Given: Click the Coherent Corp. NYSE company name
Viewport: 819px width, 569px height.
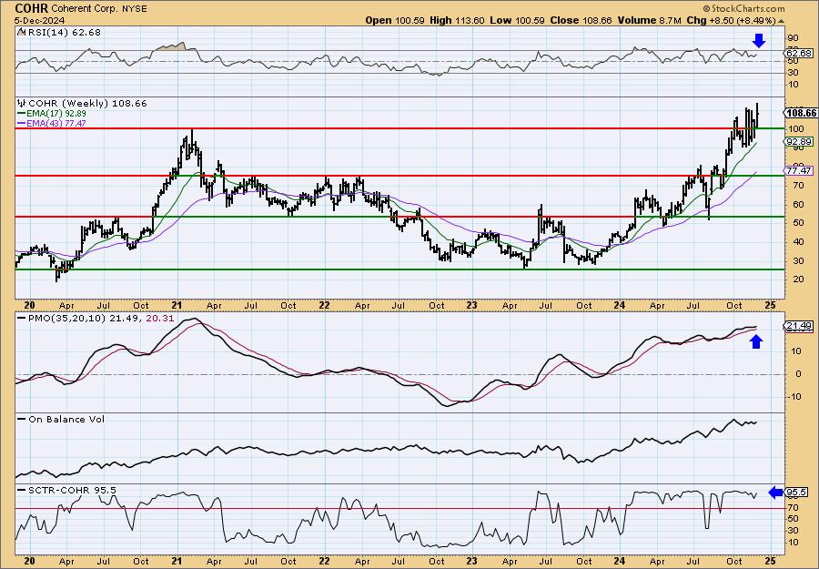Looking at the screenshot, I should click(98, 9).
